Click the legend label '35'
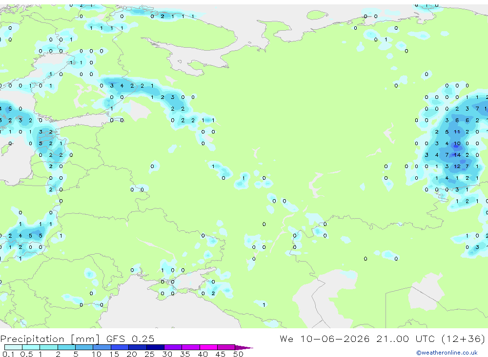This screenshot has height=357, width=488. click(185, 354)
